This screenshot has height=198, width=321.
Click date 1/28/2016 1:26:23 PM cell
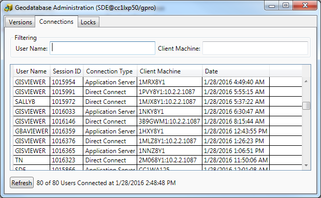[236, 141]
